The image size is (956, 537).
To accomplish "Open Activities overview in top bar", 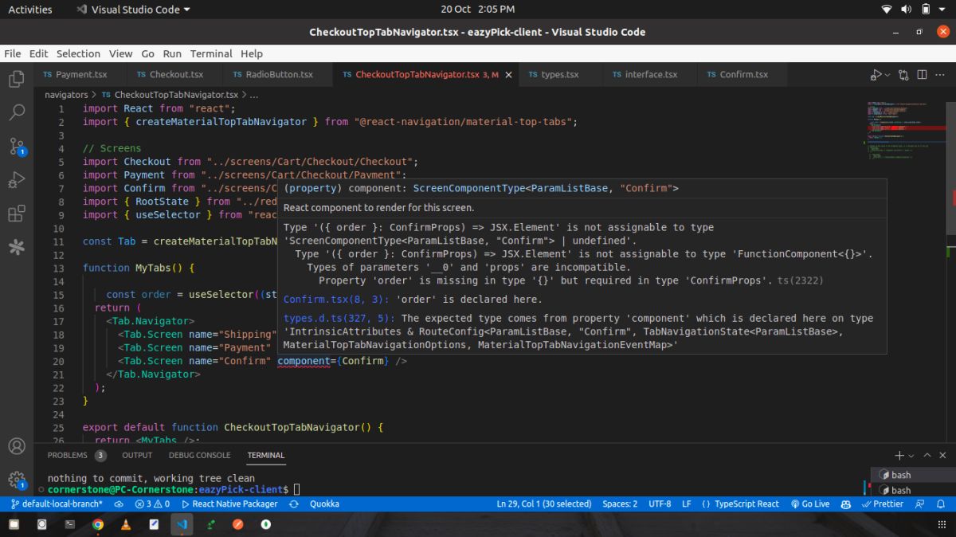I will point(29,10).
